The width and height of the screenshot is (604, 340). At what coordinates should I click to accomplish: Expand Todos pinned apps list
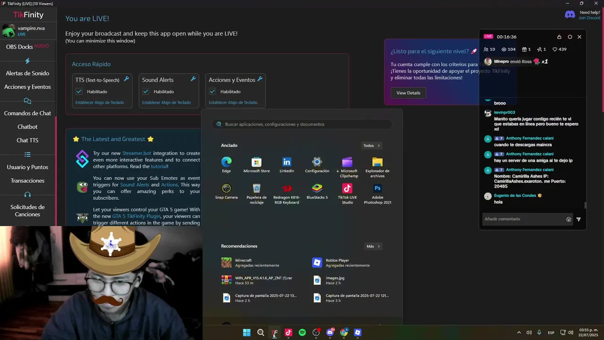click(x=372, y=145)
